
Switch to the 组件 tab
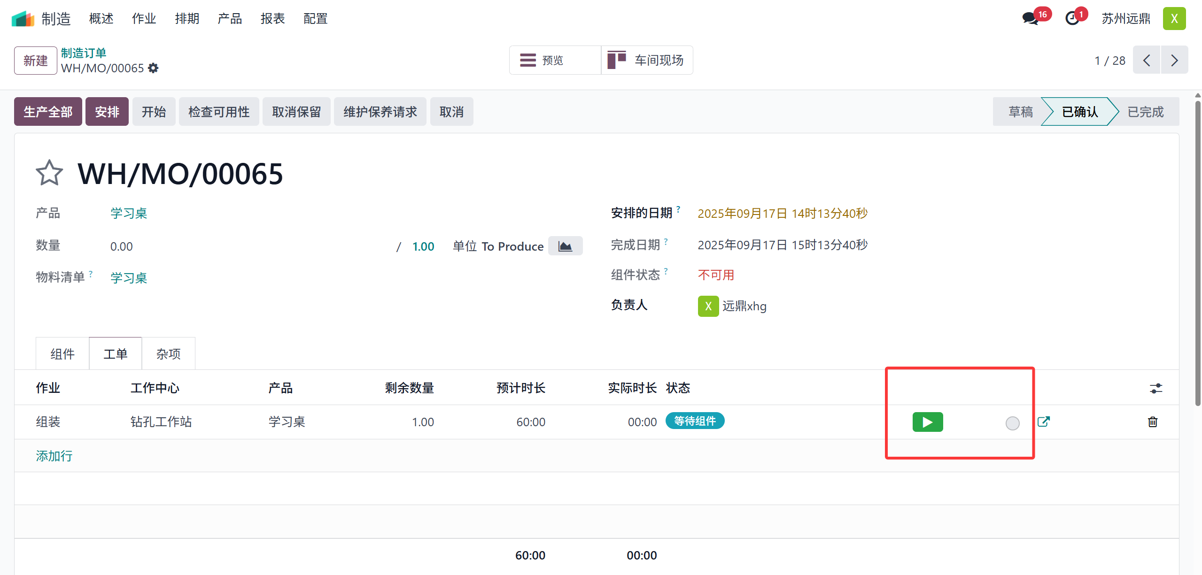62,354
